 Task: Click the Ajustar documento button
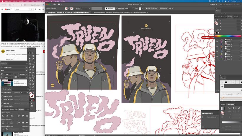pyautogui.click(x=151, y=9)
